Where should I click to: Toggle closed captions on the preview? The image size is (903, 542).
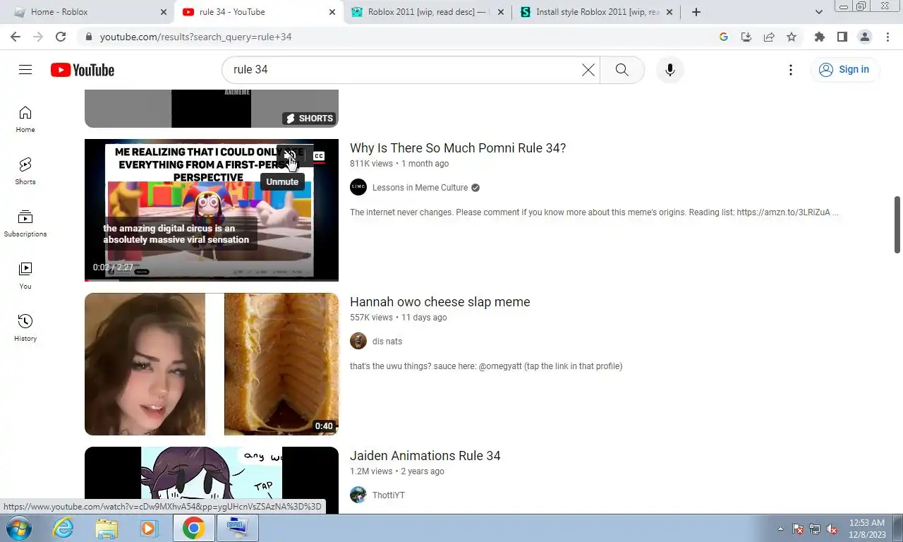point(319,157)
